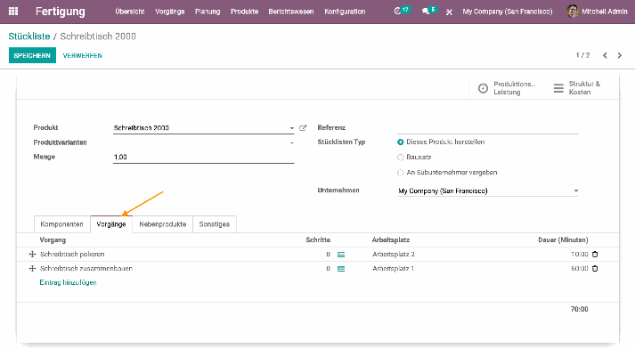Open the Vorgänge top menu
Image resolution: width=635 pixels, height=349 pixels.
(170, 12)
